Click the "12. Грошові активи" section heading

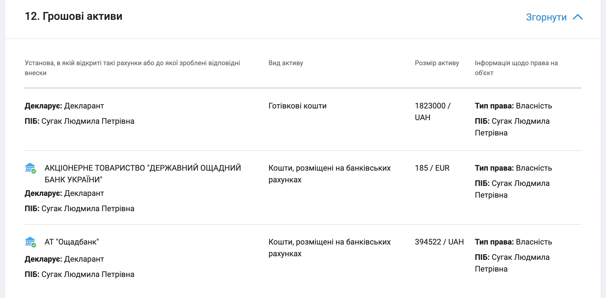[x=73, y=16]
